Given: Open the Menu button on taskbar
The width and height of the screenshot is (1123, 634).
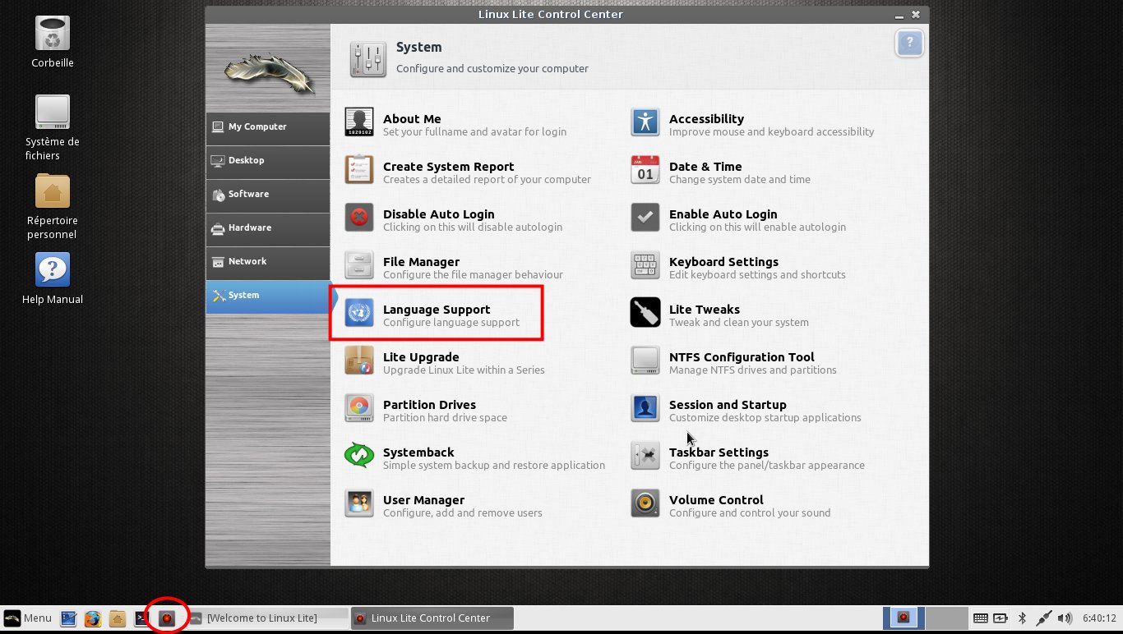Looking at the screenshot, I should coord(28,618).
